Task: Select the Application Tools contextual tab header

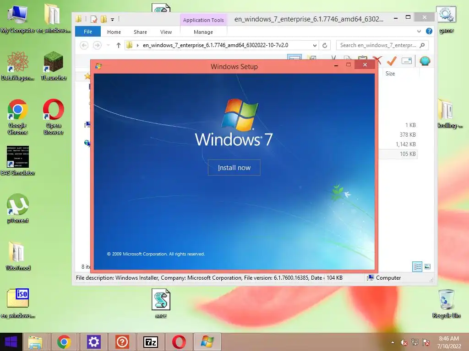Action: click(203, 20)
